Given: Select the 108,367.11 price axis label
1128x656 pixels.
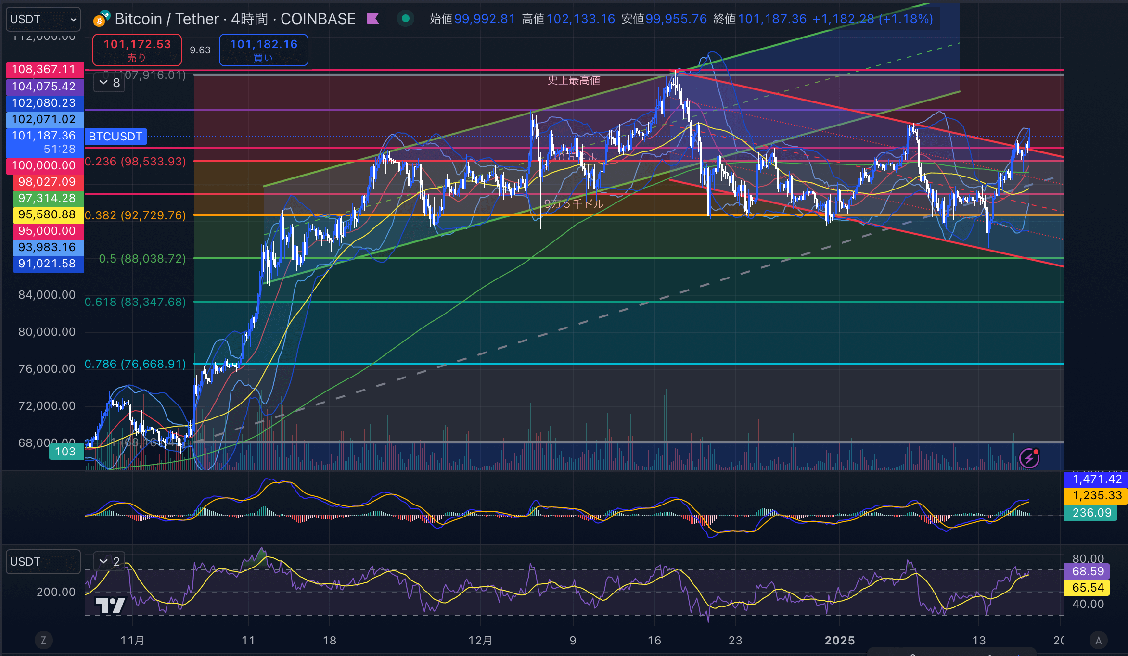Looking at the screenshot, I should [x=44, y=70].
